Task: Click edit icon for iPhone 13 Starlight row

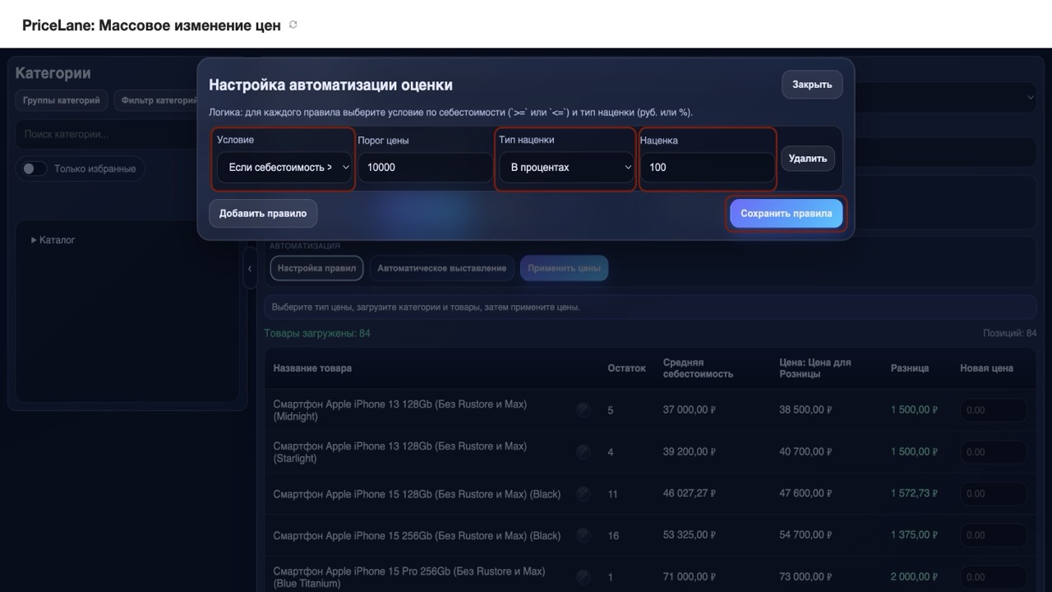Action: (584, 452)
